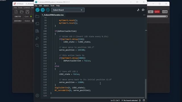Image resolution: width=182 pixels, height=102 pixels.
Task: Click on 'doPunctualAction = false;' code line
Action: click(x=77, y=61)
